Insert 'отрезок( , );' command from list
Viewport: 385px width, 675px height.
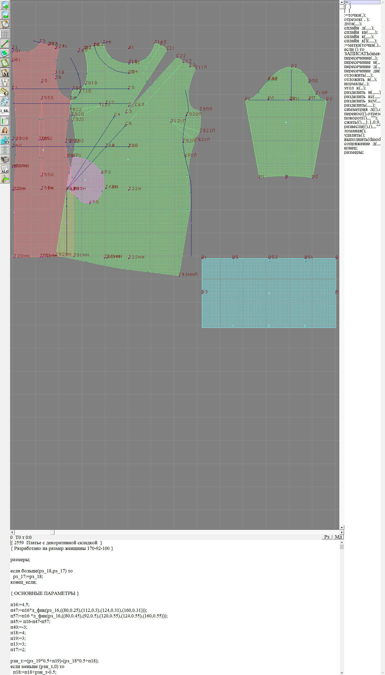coord(356,19)
